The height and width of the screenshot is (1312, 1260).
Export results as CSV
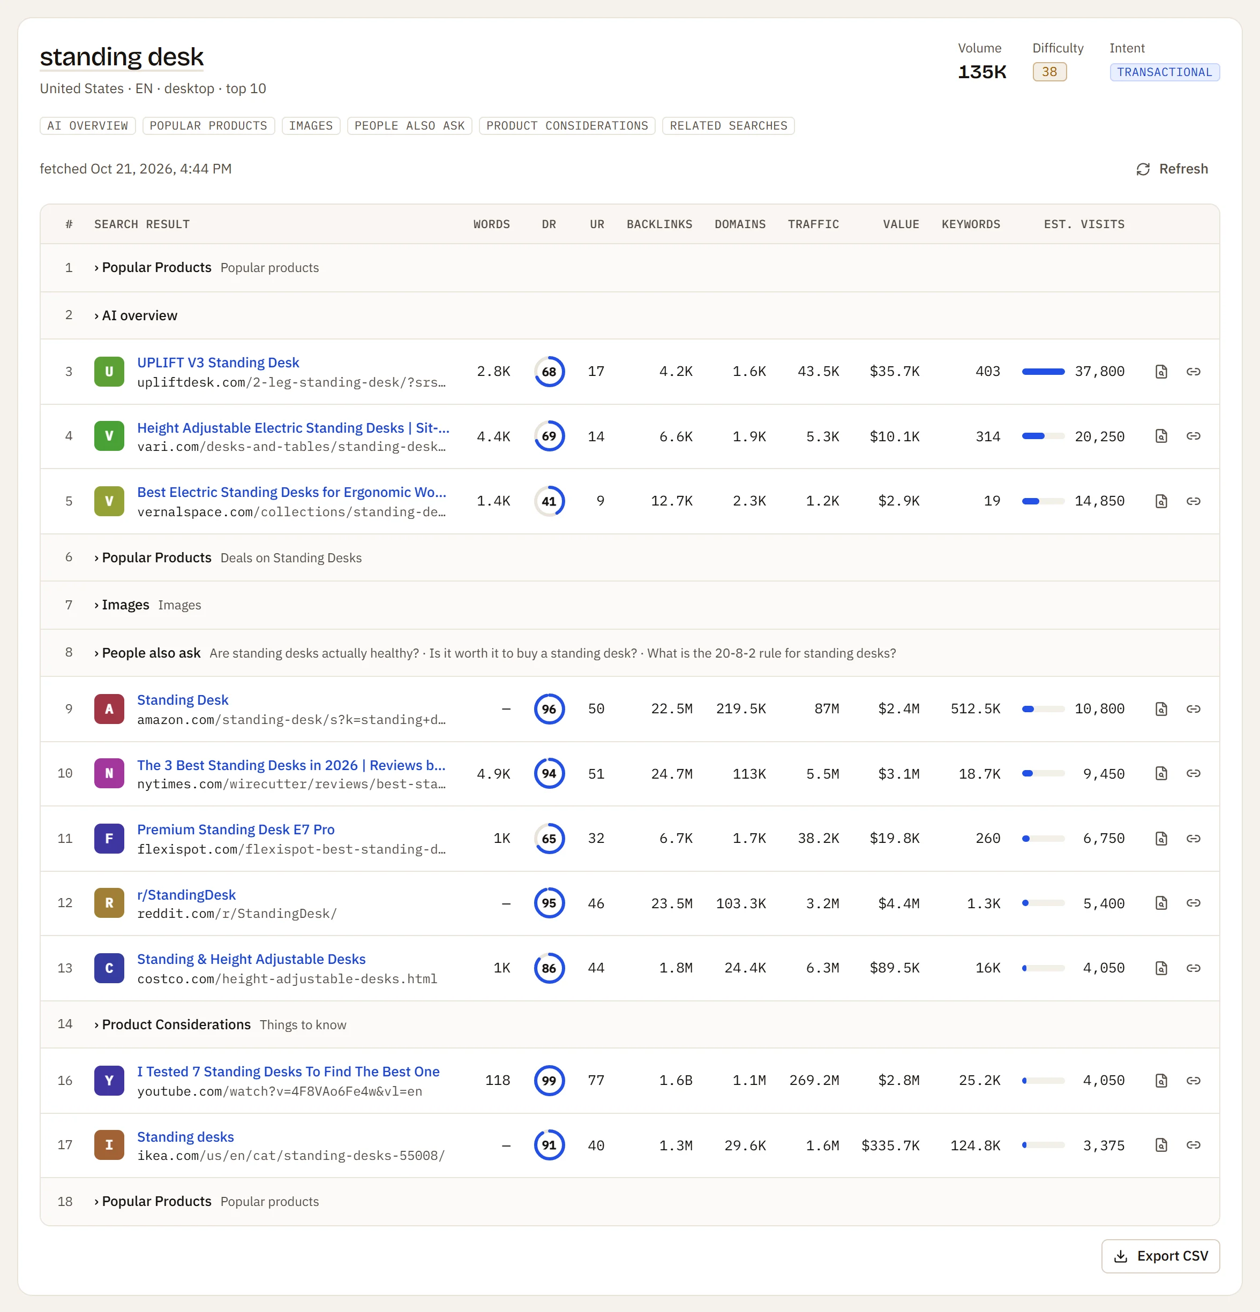pos(1160,1256)
